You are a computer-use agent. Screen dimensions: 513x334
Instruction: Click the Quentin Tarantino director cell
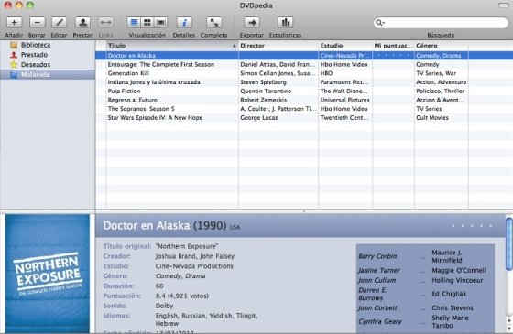tap(266, 91)
